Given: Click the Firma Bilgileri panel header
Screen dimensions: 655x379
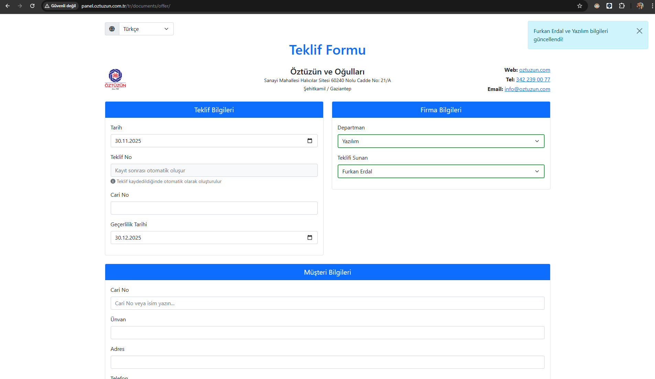Looking at the screenshot, I should pos(441,110).
